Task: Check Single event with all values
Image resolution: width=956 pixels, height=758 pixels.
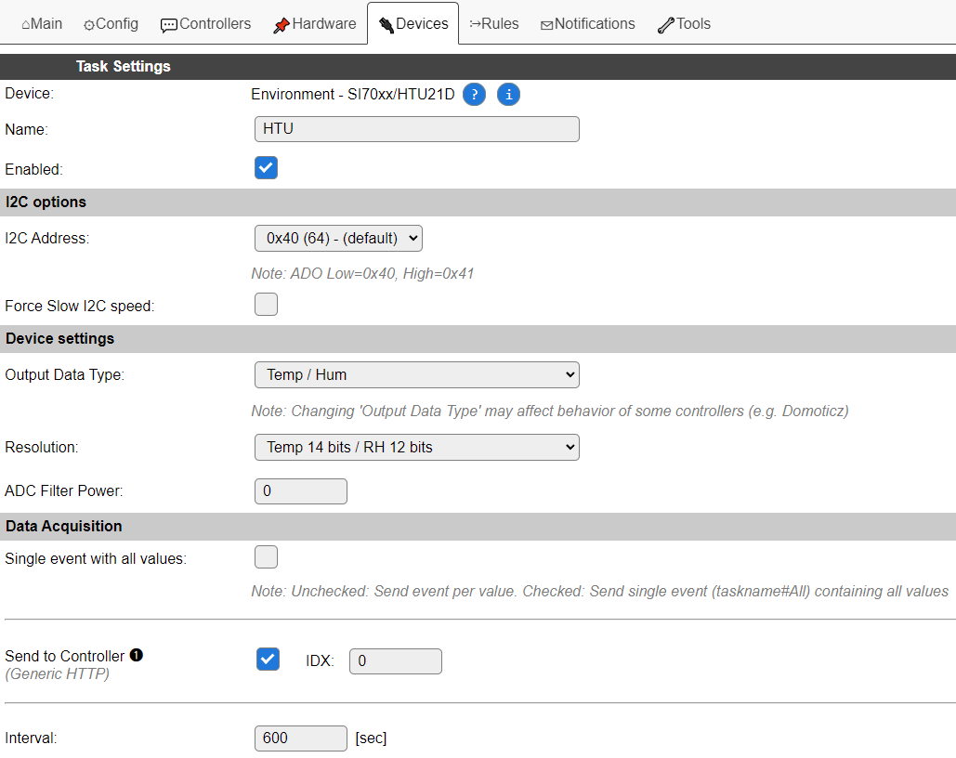Action: pyautogui.click(x=267, y=557)
